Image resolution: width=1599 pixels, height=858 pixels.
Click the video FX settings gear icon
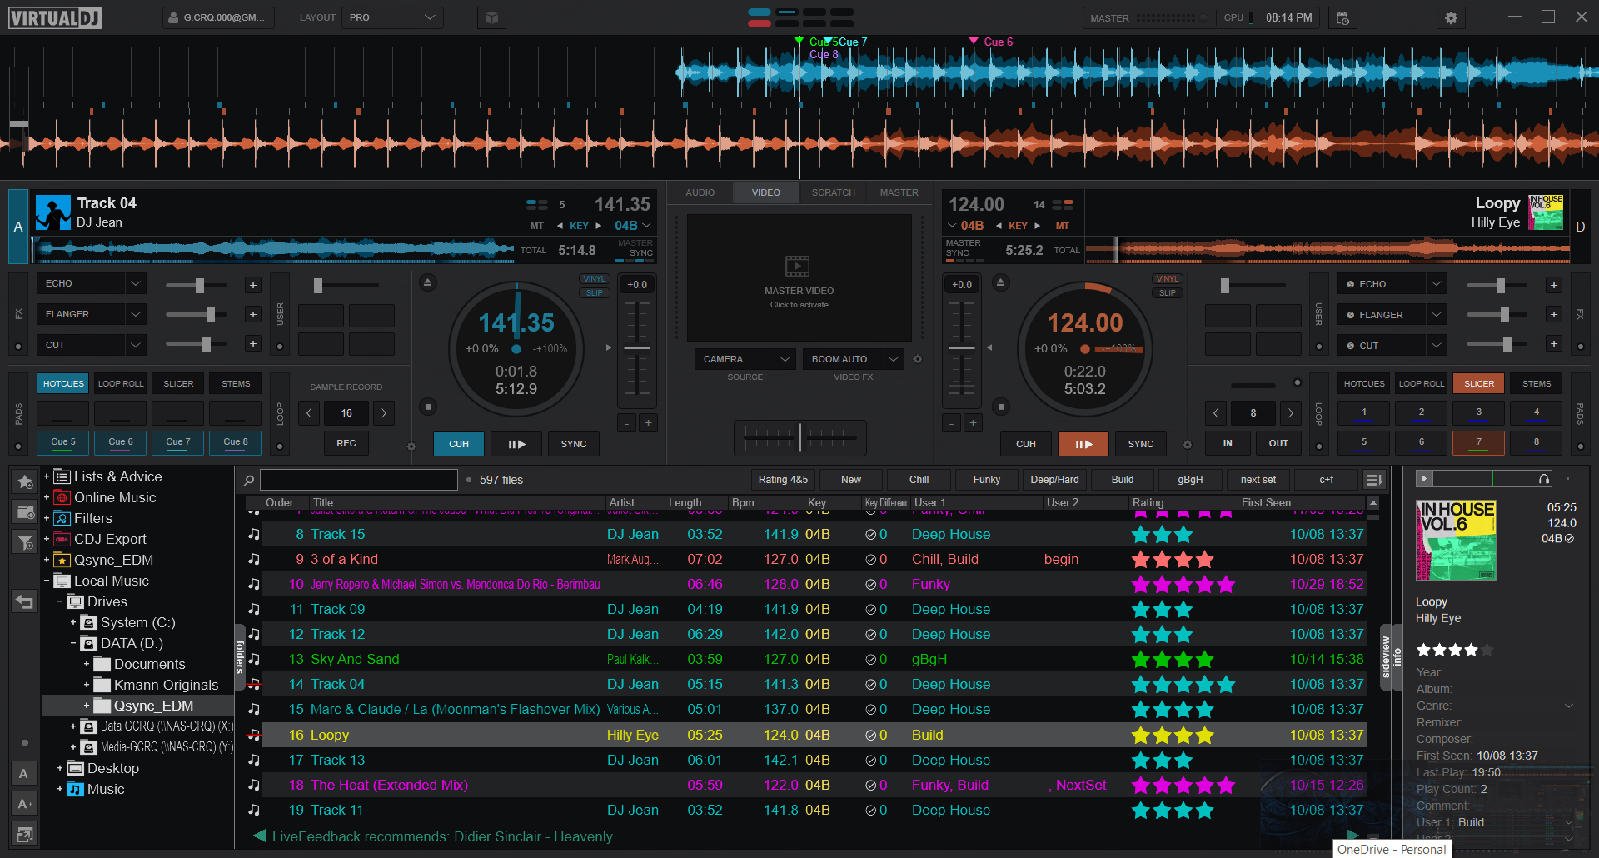(918, 359)
